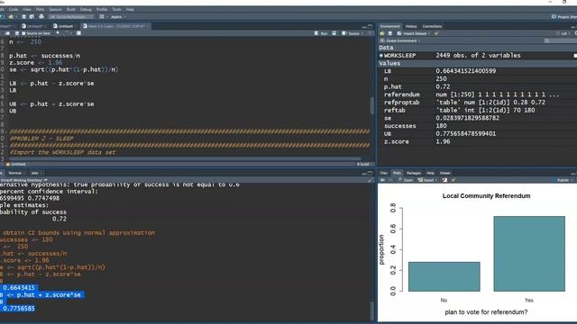577x324 pixels.
Task: Expand the Addins dropdown
Action: [118, 17]
